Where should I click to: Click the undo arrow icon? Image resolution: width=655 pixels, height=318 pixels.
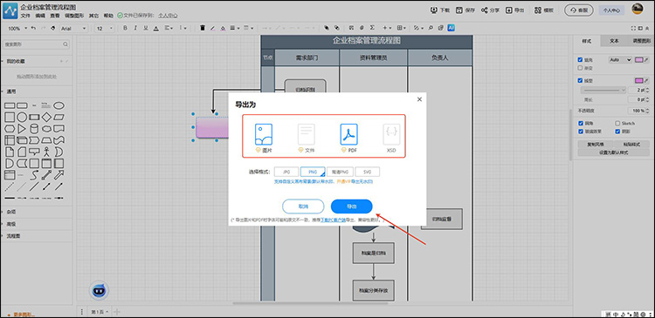pos(33,29)
